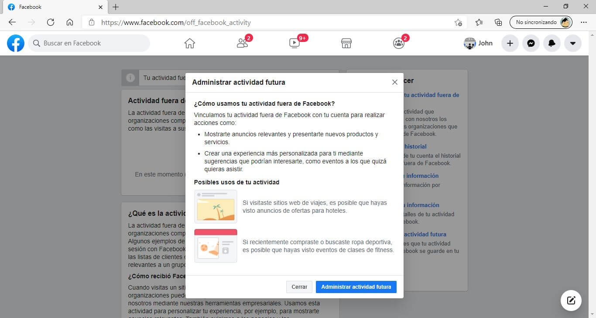Click the address bar URL
596x318 pixels.
pos(176,22)
